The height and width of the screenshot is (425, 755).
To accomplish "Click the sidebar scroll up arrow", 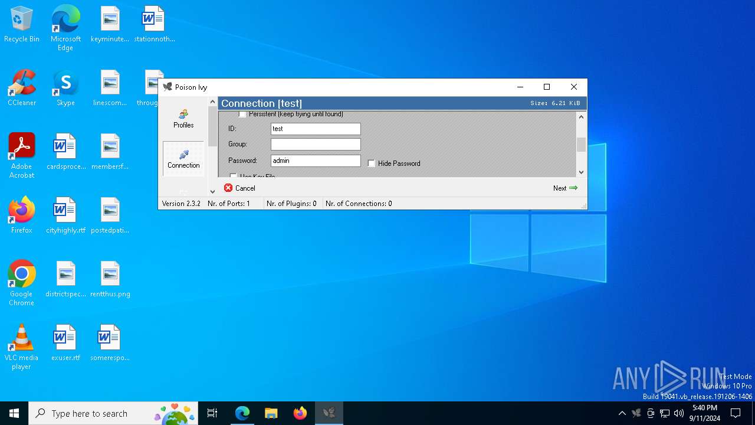I will pyautogui.click(x=213, y=102).
